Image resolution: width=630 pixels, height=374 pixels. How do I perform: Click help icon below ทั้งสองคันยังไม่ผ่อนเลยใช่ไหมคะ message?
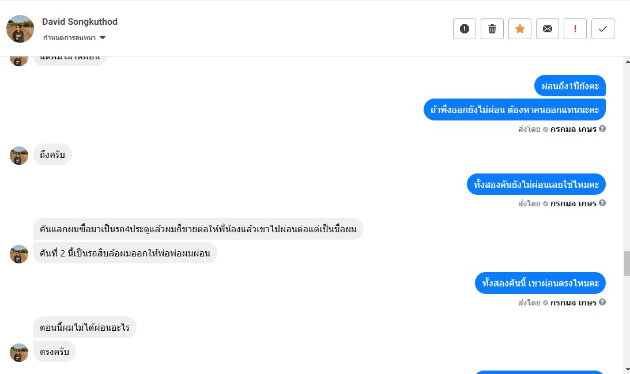(602, 203)
